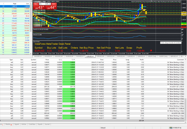Select the trade row with profit 37.18
Viewport: 187px width, 129px height.
point(92,116)
